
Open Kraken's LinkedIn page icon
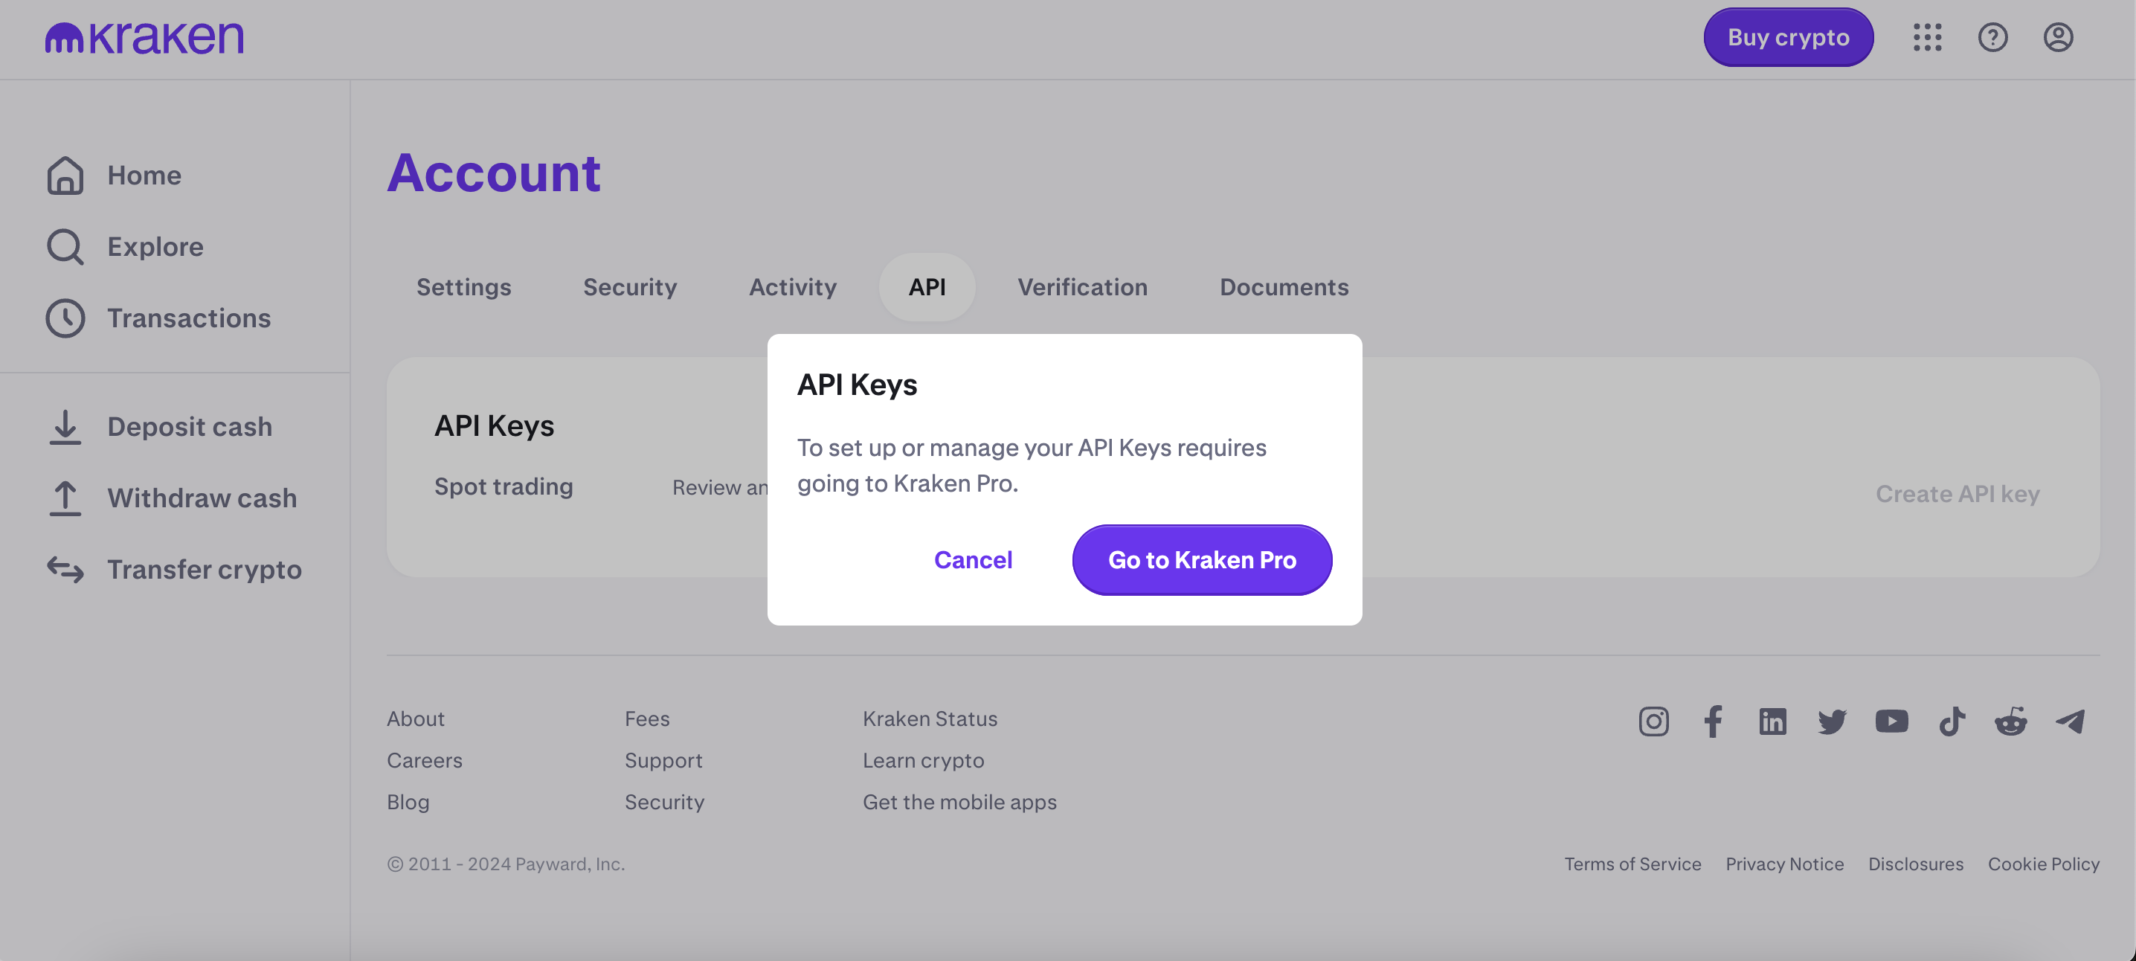click(1772, 721)
